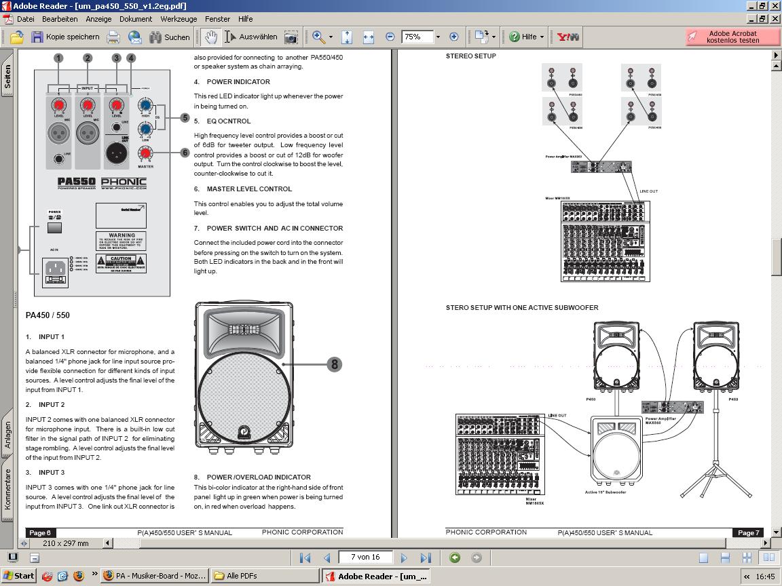Viewport: 782px width, 586px height.
Task: Click the 75% zoom field
Action: click(417, 37)
